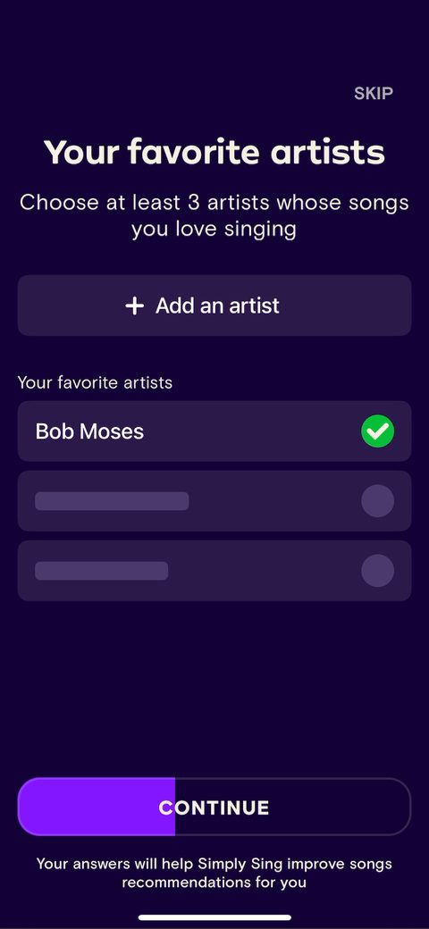The image size is (429, 929).
Task: Click the second row's placeholder name bar
Action: 112,500
